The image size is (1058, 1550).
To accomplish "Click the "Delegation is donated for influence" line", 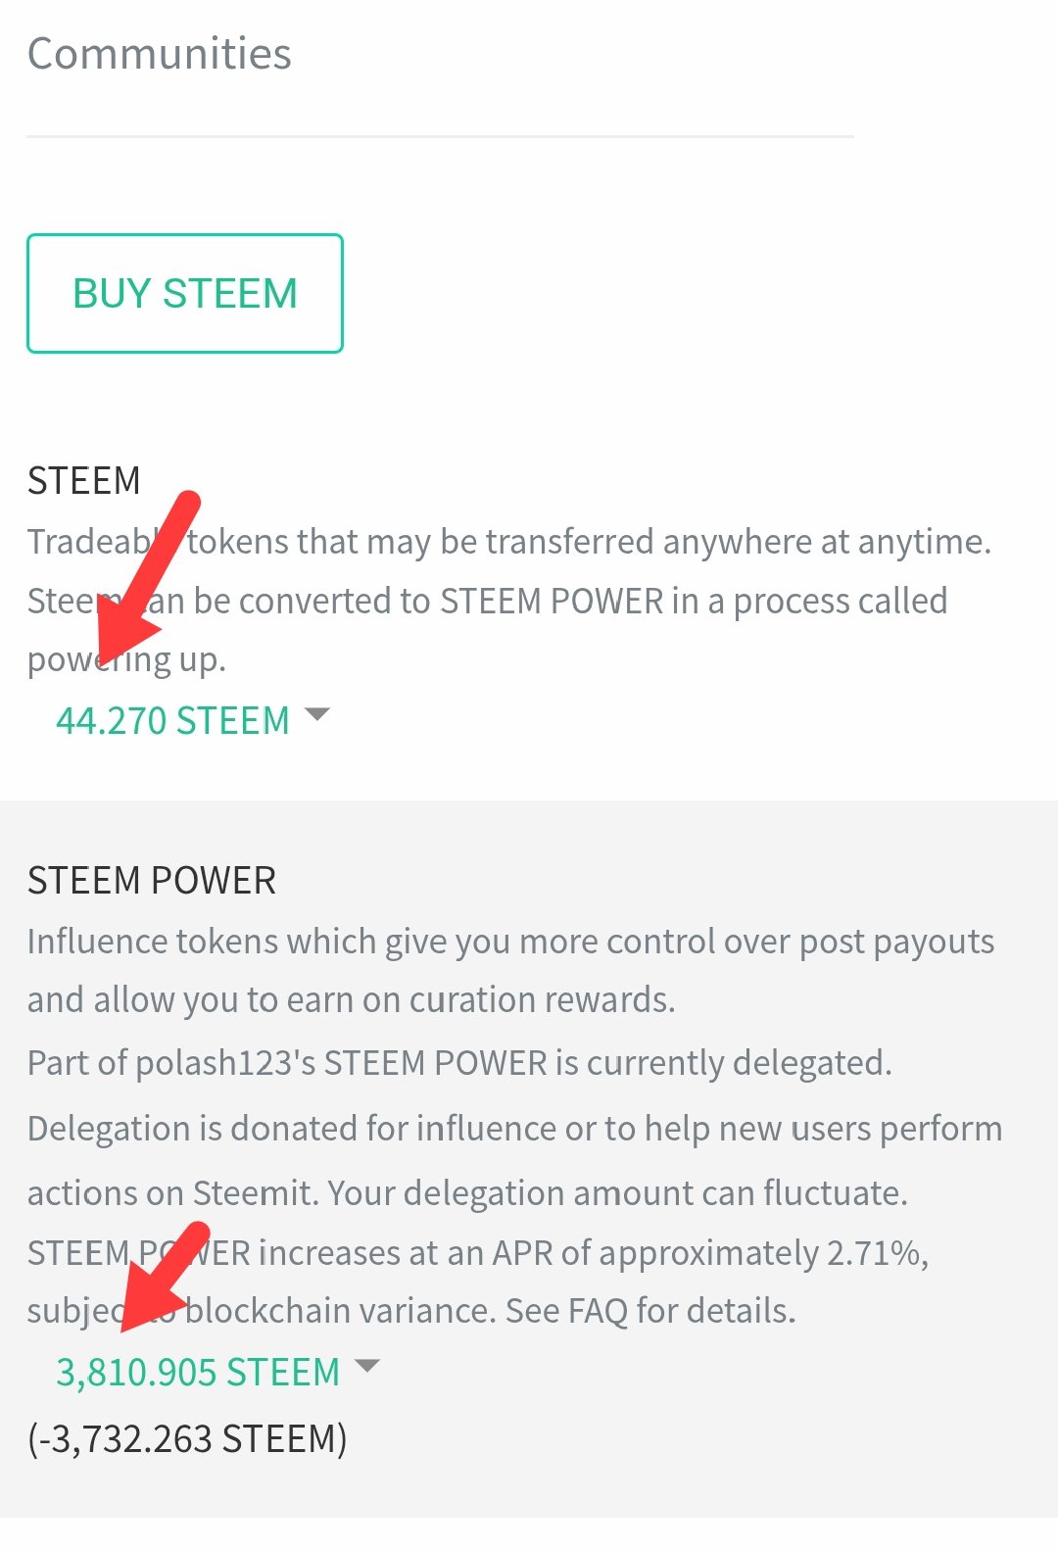I will (514, 1129).
